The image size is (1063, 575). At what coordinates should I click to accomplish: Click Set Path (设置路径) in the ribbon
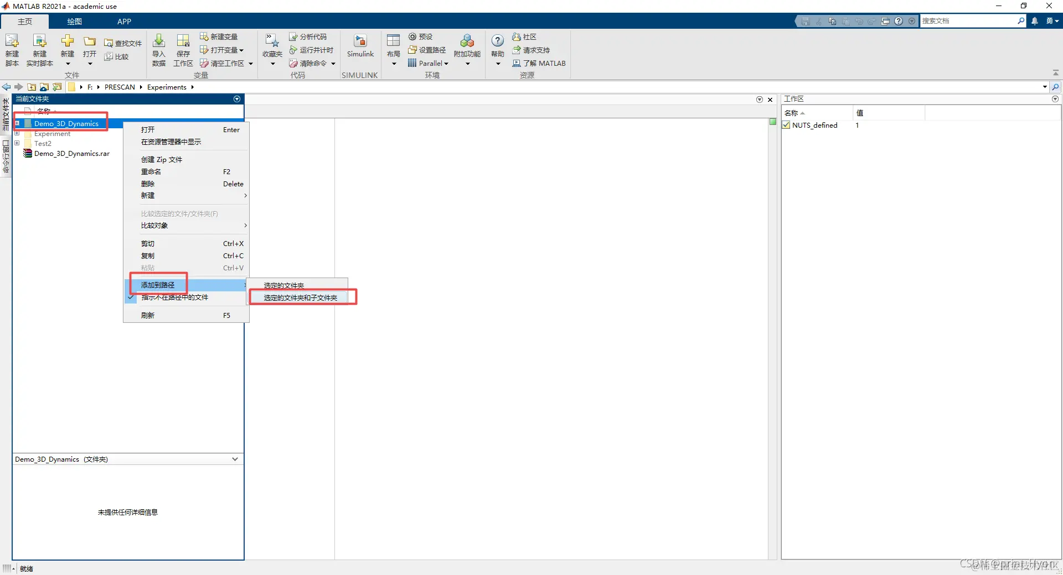427,50
